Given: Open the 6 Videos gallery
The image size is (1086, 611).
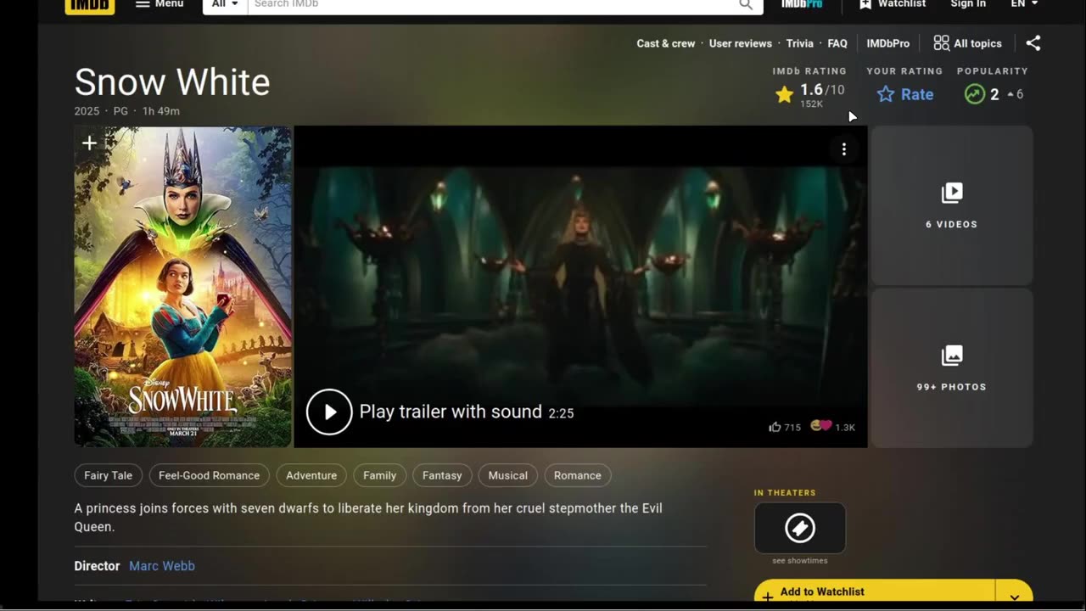Looking at the screenshot, I should pos(952,205).
